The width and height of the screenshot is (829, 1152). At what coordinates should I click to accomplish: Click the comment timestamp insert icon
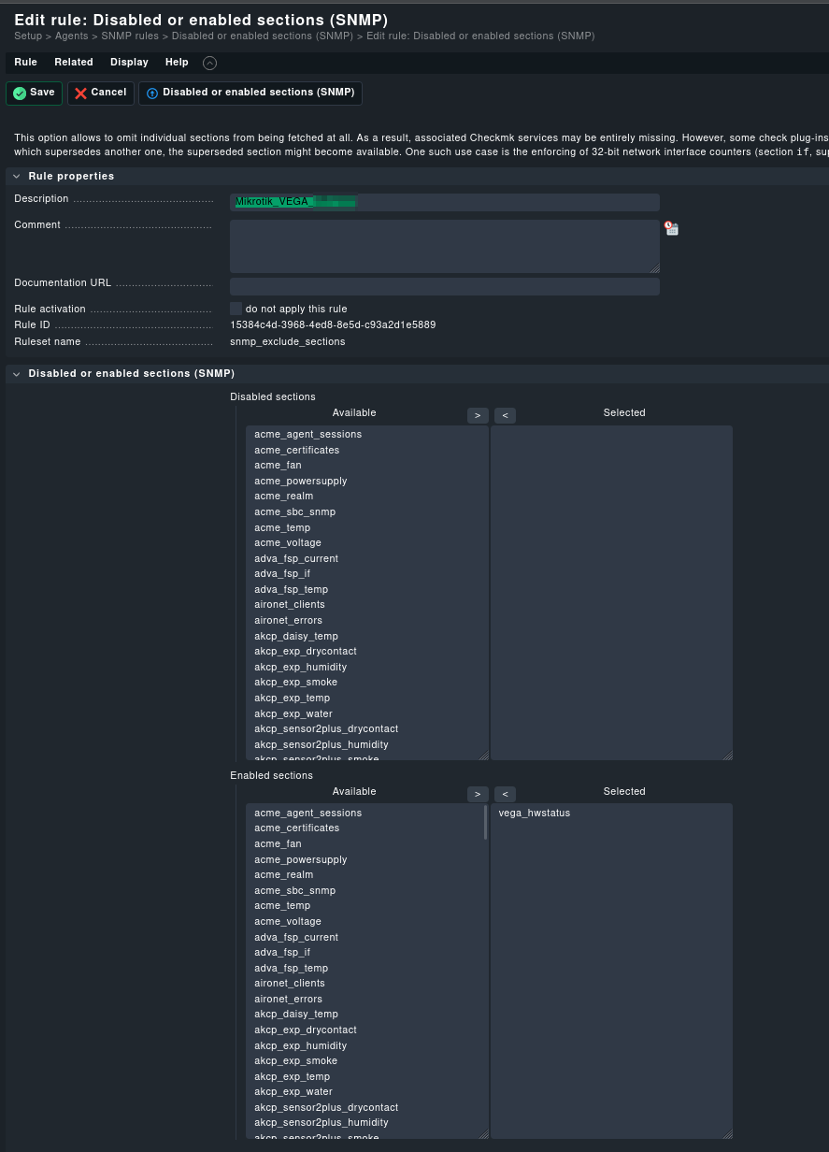click(x=671, y=228)
